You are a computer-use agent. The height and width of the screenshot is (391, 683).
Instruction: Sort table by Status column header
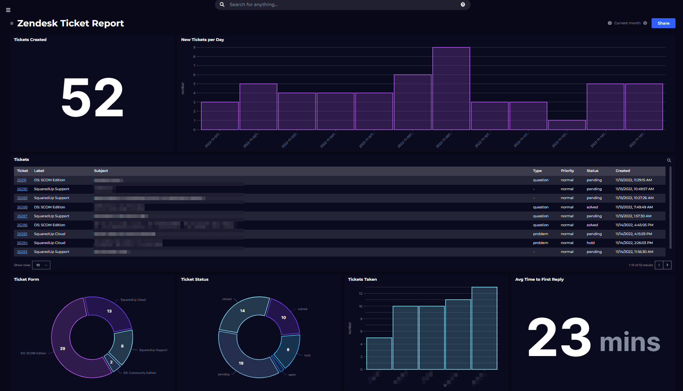click(x=592, y=171)
